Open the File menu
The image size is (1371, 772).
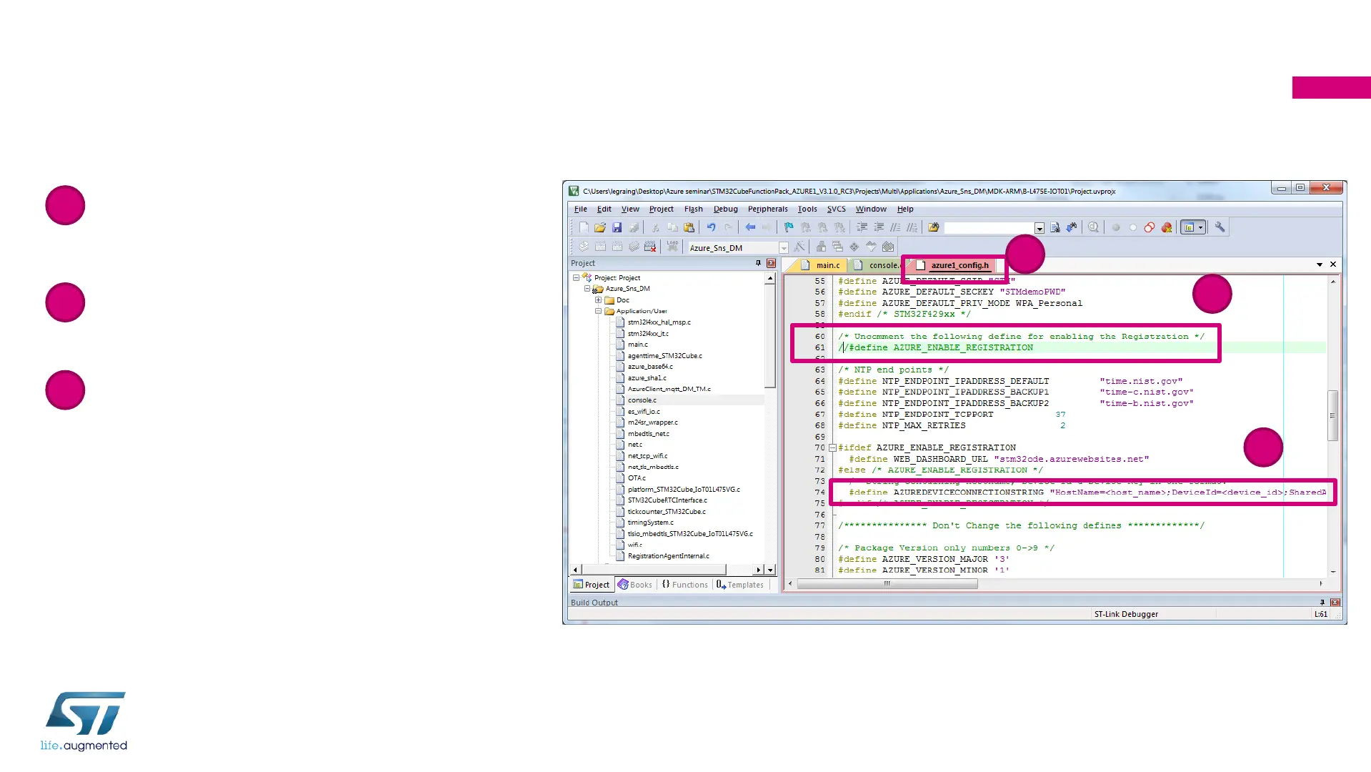[581, 209]
